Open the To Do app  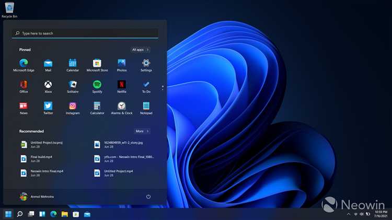tap(146, 87)
